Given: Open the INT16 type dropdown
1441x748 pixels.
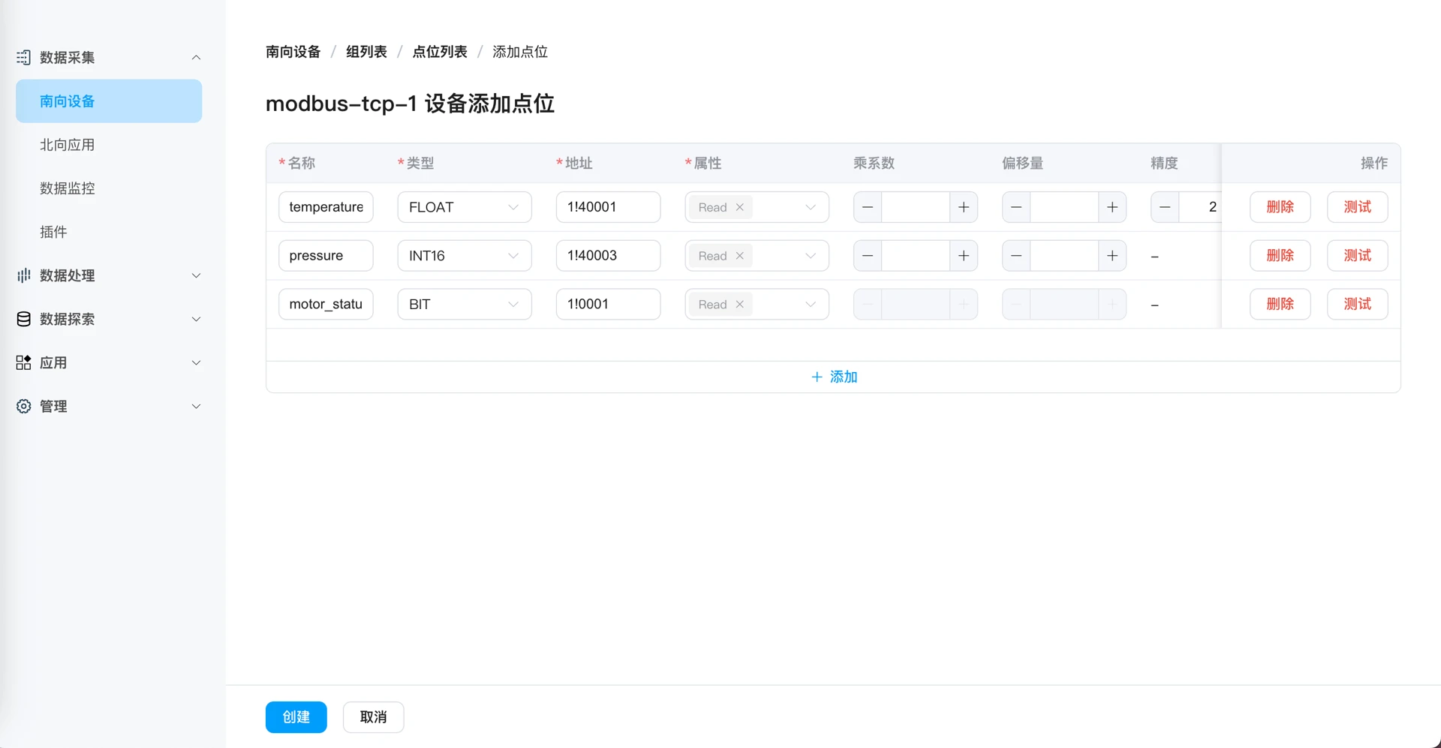Looking at the screenshot, I should [464, 256].
